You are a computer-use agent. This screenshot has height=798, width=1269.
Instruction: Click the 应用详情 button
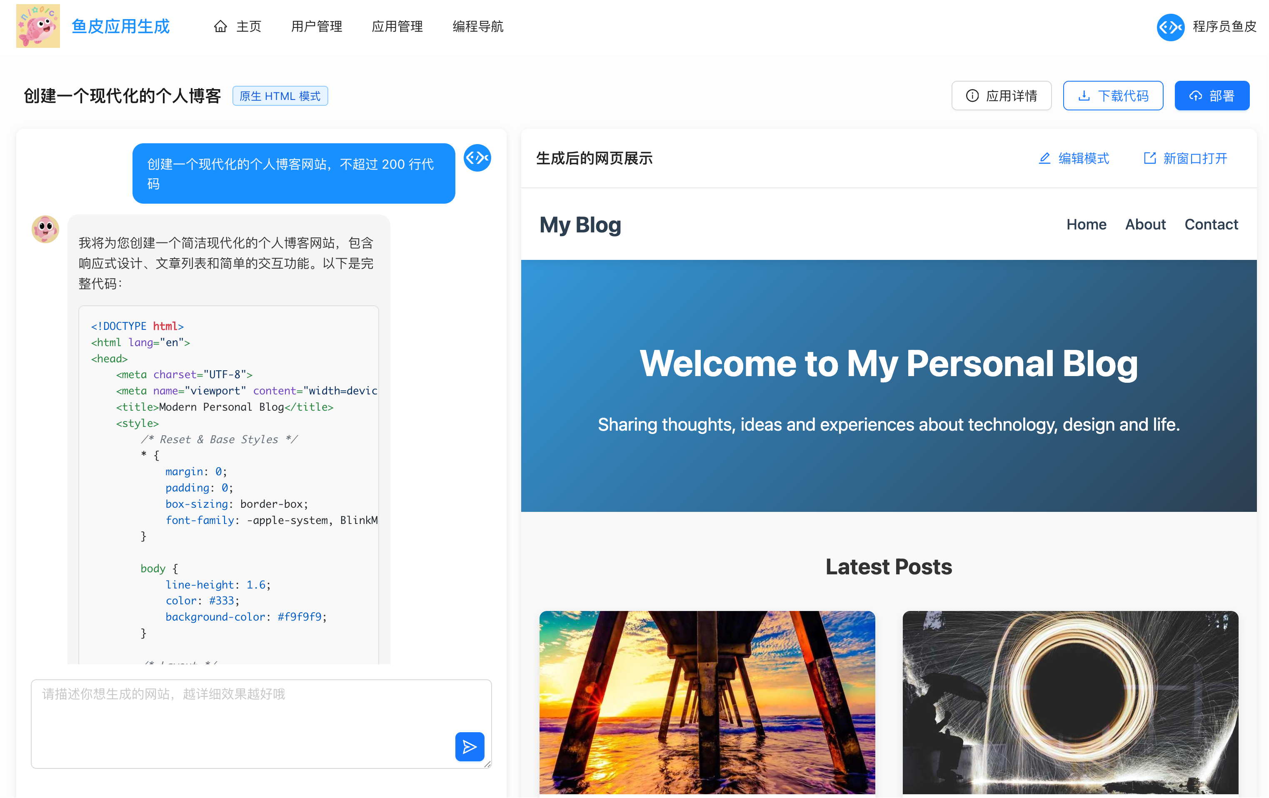[x=1001, y=96]
